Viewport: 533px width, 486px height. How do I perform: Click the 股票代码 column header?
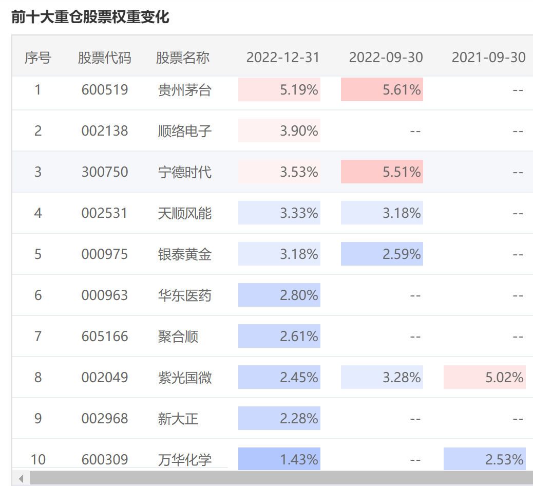[x=104, y=58]
